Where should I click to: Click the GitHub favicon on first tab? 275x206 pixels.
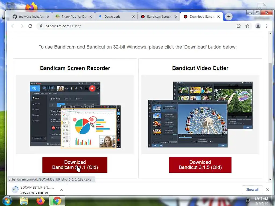point(15,17)
